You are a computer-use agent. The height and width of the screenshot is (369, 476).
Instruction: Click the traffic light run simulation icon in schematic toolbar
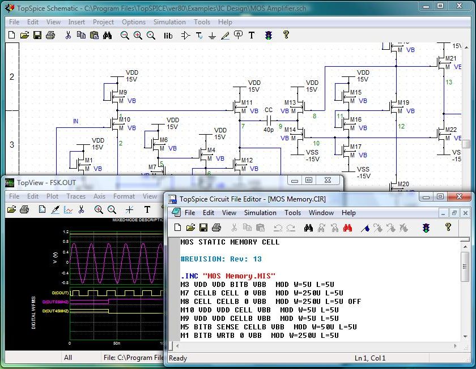[269, 35]
